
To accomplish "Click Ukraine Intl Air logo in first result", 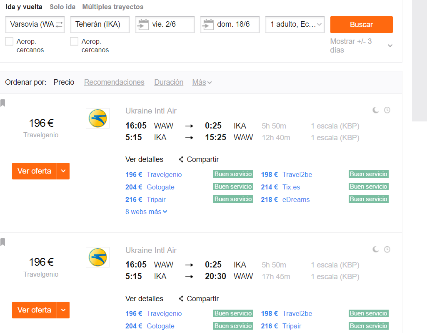I will coord(98,119).
